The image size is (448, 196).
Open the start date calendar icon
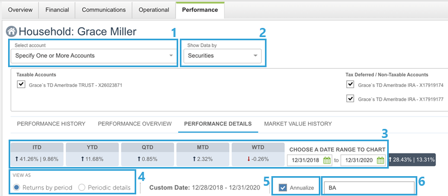pos(326,160)
